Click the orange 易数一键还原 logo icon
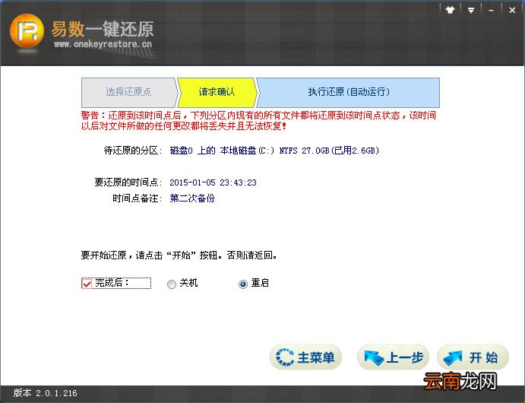Screen dimensions: 525x403 27,31
